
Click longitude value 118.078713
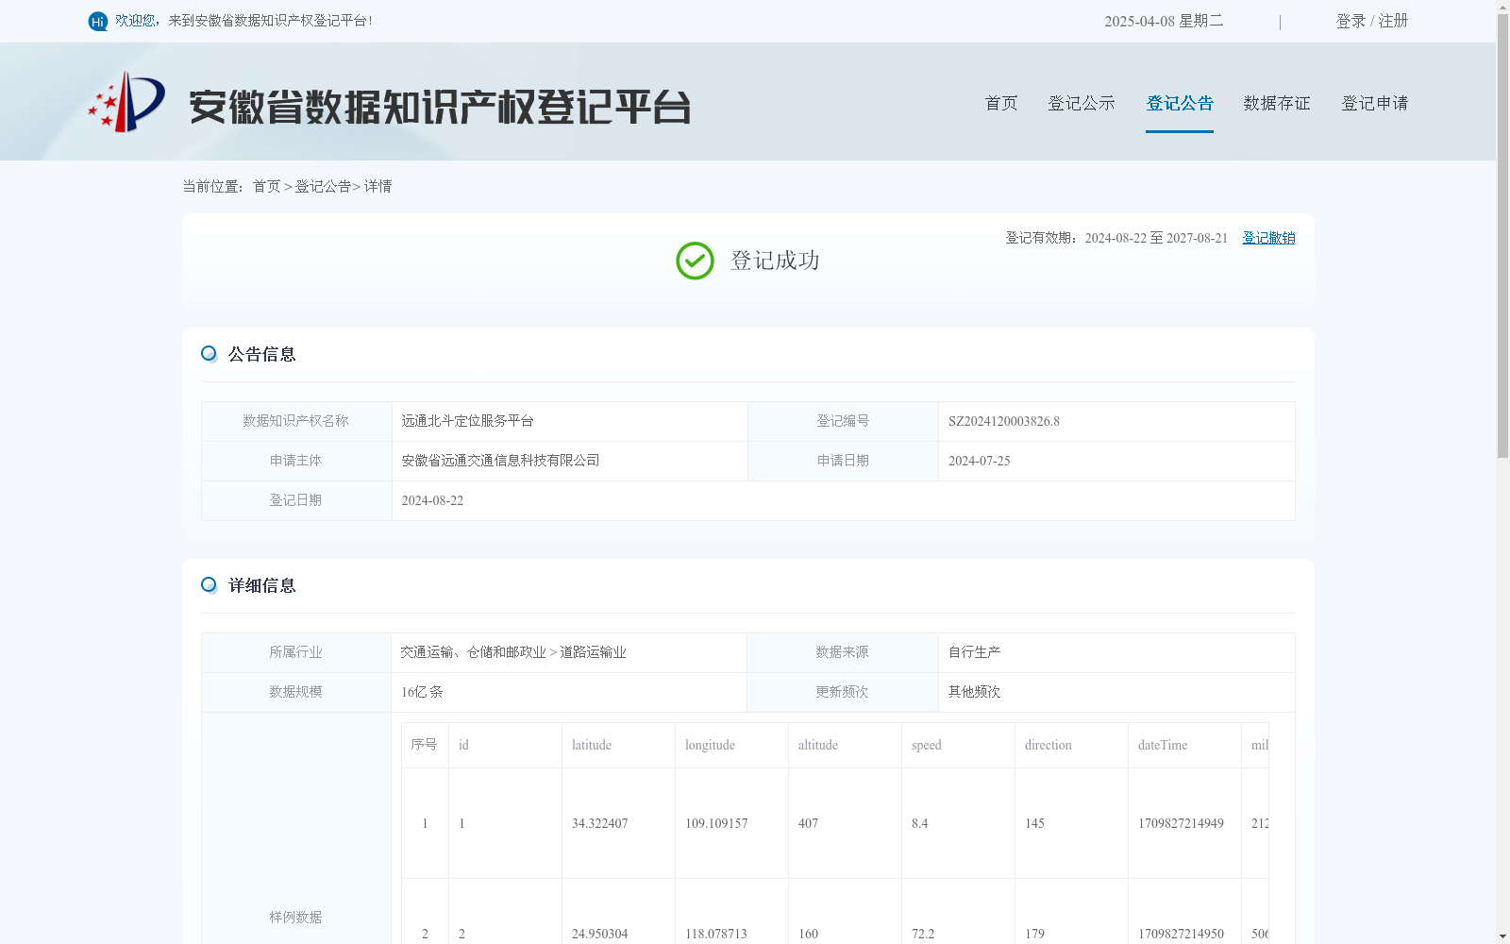coord(716,934)
